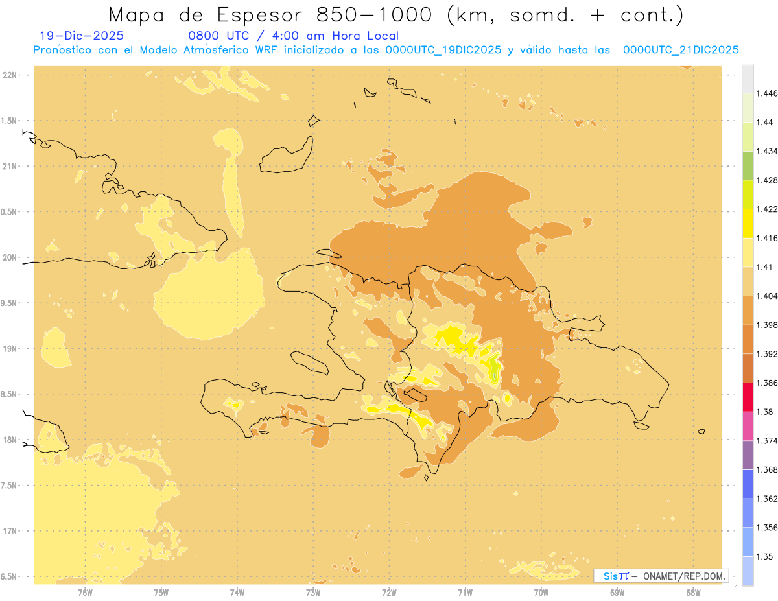Click the longitude label '74W'

[x=237, y=592]
